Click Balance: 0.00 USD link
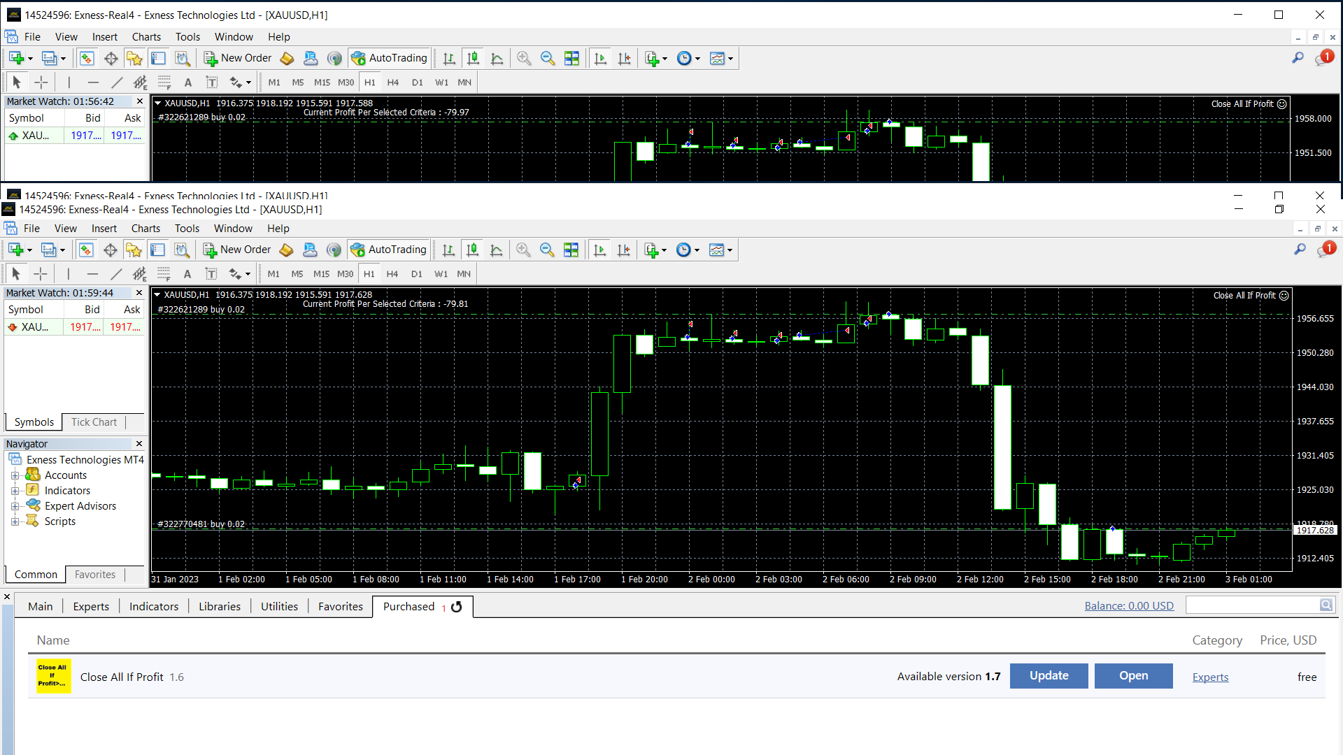Screen dimensions: 1343x755 pos(1129,606)
